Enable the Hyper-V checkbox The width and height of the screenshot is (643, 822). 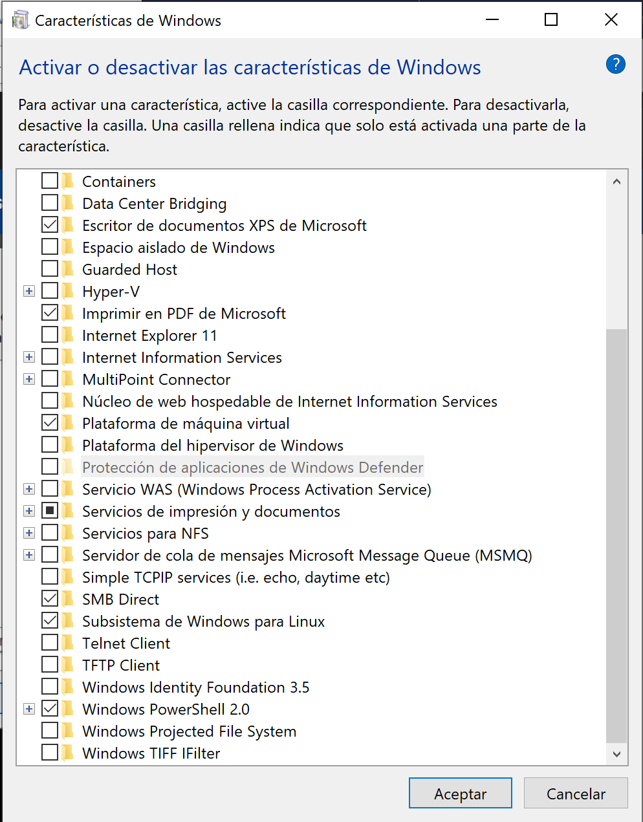50,290
